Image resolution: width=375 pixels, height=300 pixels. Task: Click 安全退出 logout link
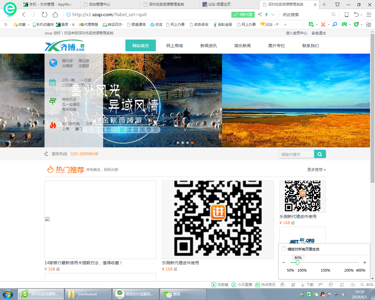pyautogui.click(x=319, y=33)
